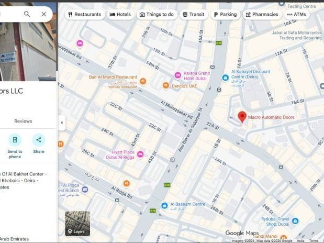Show ATMs on map

(x=297, y=15)
